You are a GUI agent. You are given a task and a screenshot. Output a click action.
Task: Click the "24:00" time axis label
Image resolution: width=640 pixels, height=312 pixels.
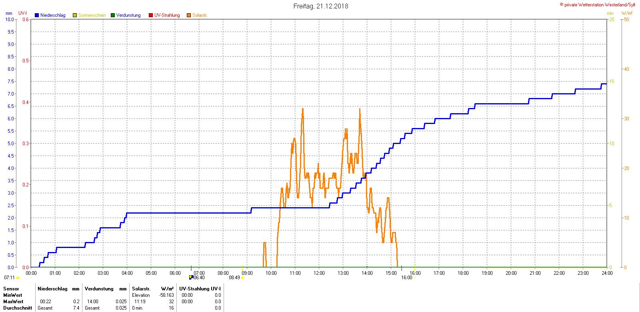[x=607, y=273]
